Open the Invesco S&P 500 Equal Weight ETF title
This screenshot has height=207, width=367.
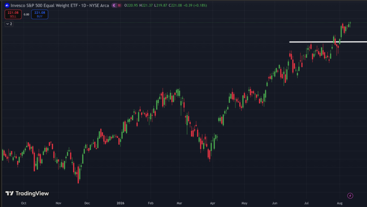[x=44, y=5]
